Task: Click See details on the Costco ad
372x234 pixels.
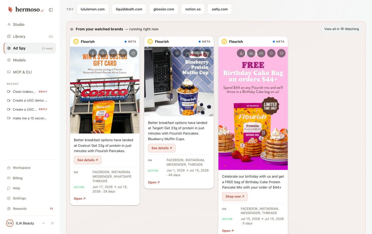Action: (x=88, y=160)
